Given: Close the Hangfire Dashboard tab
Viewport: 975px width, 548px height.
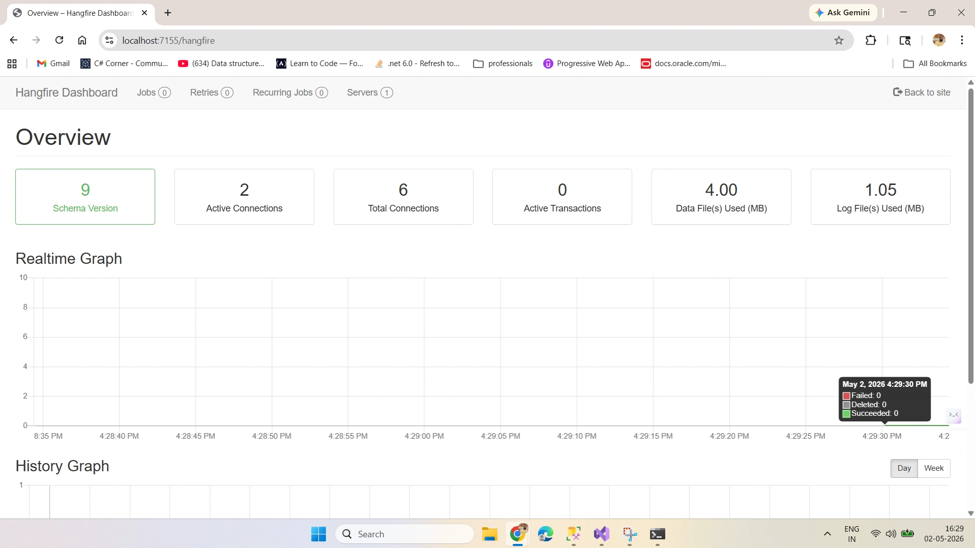Looking at the screenshot, I should tap(144, 13).
